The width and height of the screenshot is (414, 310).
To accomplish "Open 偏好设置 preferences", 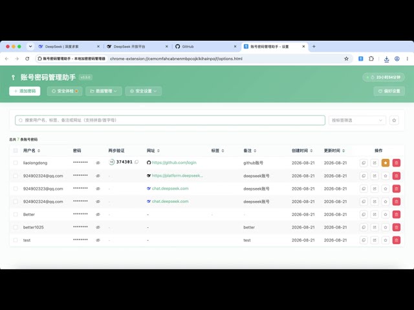I will 389,91.
